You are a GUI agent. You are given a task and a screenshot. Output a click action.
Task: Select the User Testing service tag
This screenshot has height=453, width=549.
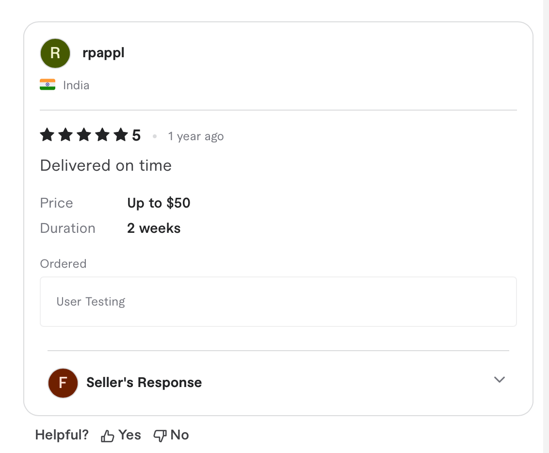[90, 301]
